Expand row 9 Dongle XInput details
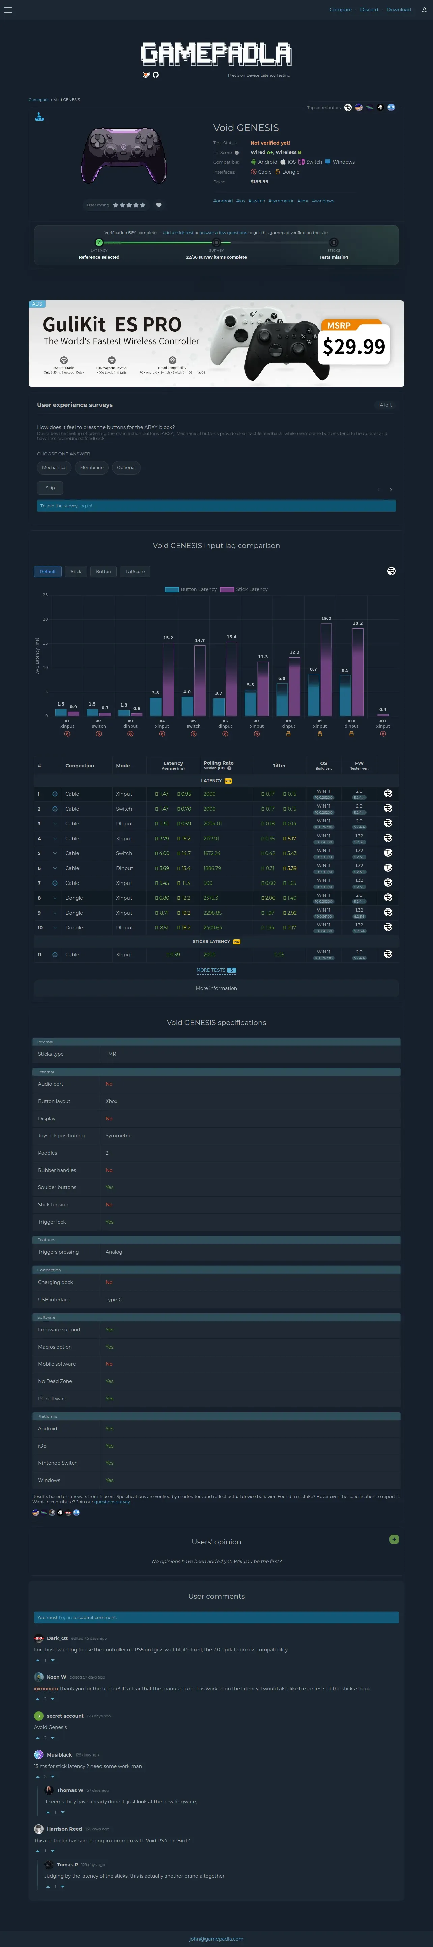This screenshot has width=433, height=1947. (x=54, y=913)
